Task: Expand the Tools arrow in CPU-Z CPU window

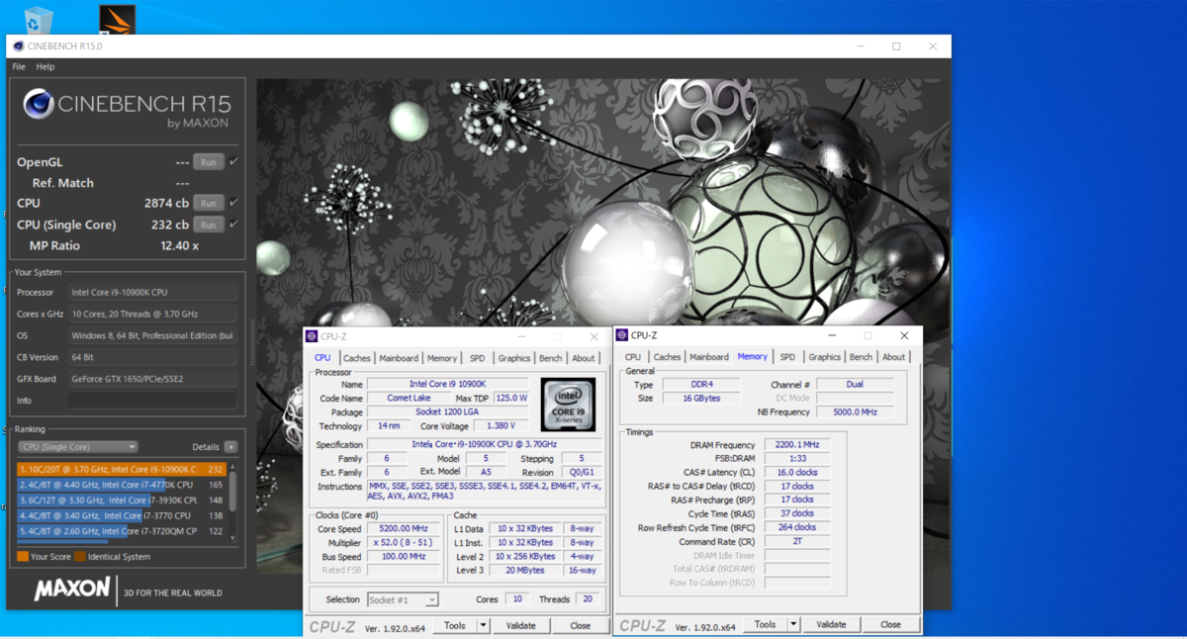Action: [483, 625]
